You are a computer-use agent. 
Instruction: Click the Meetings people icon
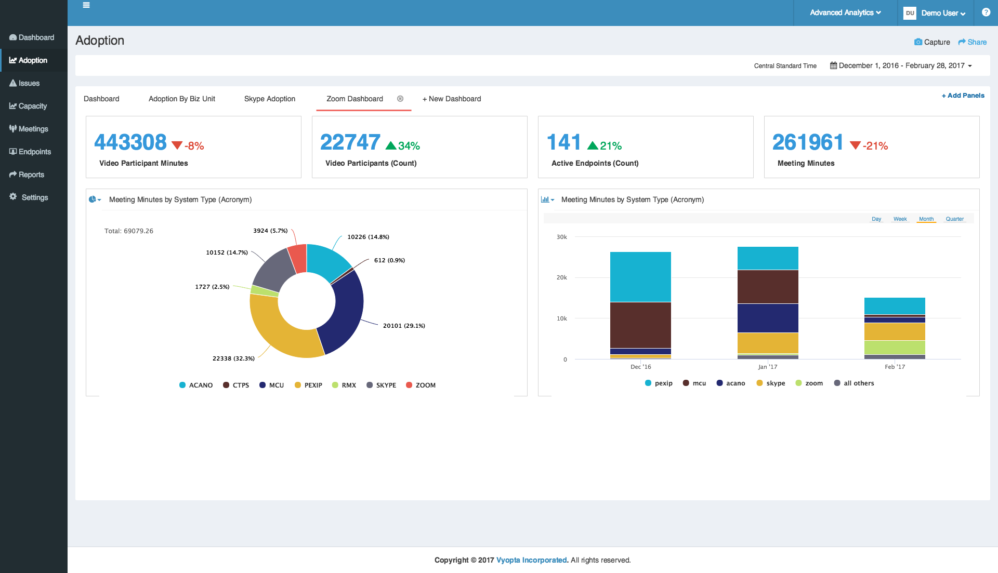13,129
